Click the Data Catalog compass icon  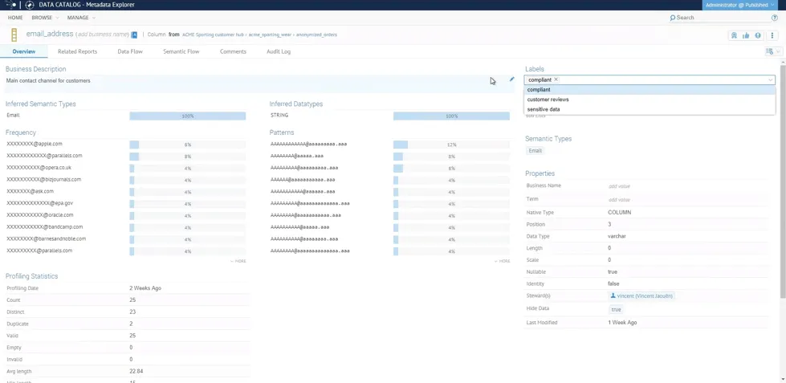click(x=30, y=5)
